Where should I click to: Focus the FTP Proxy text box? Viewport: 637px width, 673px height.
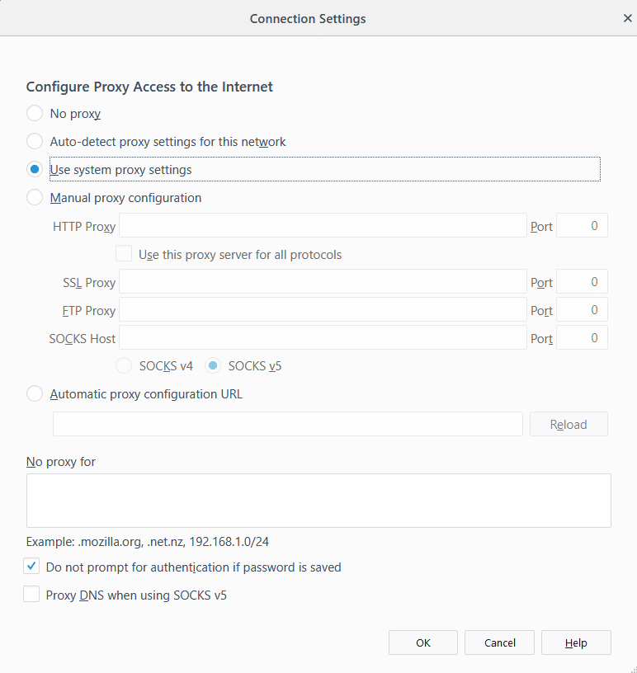point(322,309)
